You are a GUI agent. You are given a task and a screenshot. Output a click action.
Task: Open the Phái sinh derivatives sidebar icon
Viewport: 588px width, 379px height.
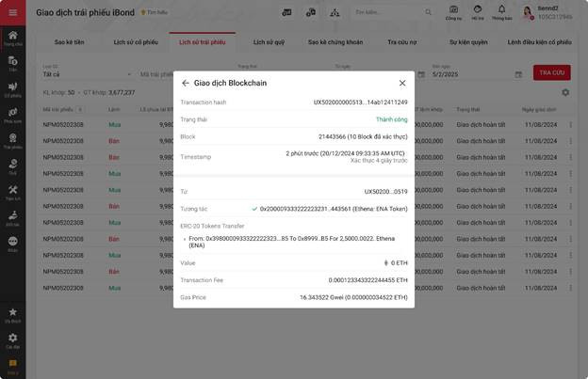pos(13,116)
